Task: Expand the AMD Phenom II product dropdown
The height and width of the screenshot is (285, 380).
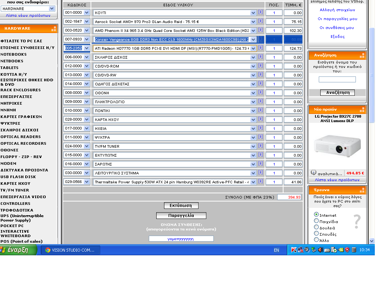Action: tap(253, 31)
